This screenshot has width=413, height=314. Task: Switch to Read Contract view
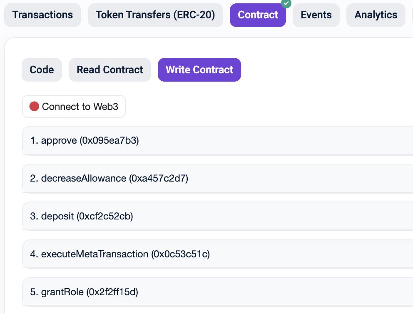pyautogui.click(x=110, y=70)
